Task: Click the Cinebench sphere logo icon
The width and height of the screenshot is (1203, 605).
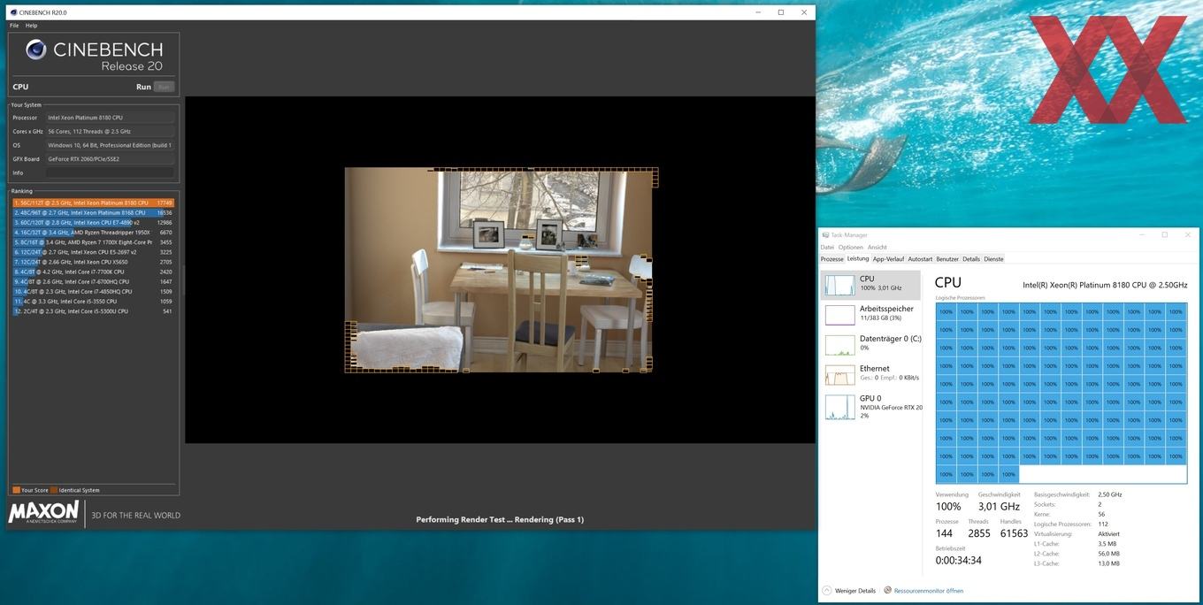Action: (35, 50)
